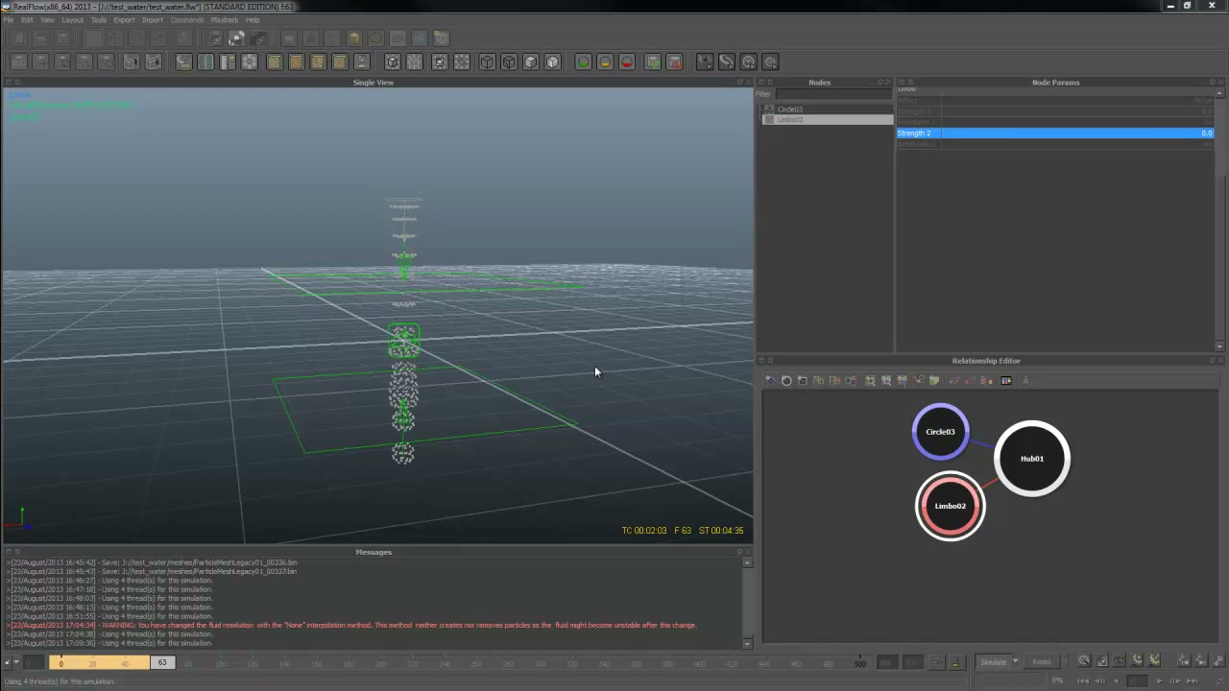Select the Circle03 node in Nodes list
The width and height of the screenshot is (1229, 691).
(x=790, y=109)
